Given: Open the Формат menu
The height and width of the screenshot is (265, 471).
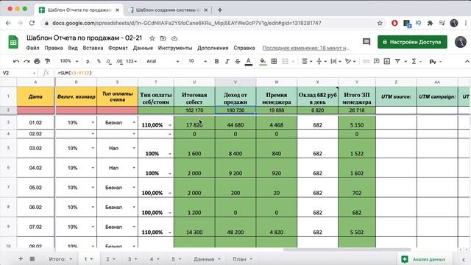Looking at the screenshot, I should [118, 48].
